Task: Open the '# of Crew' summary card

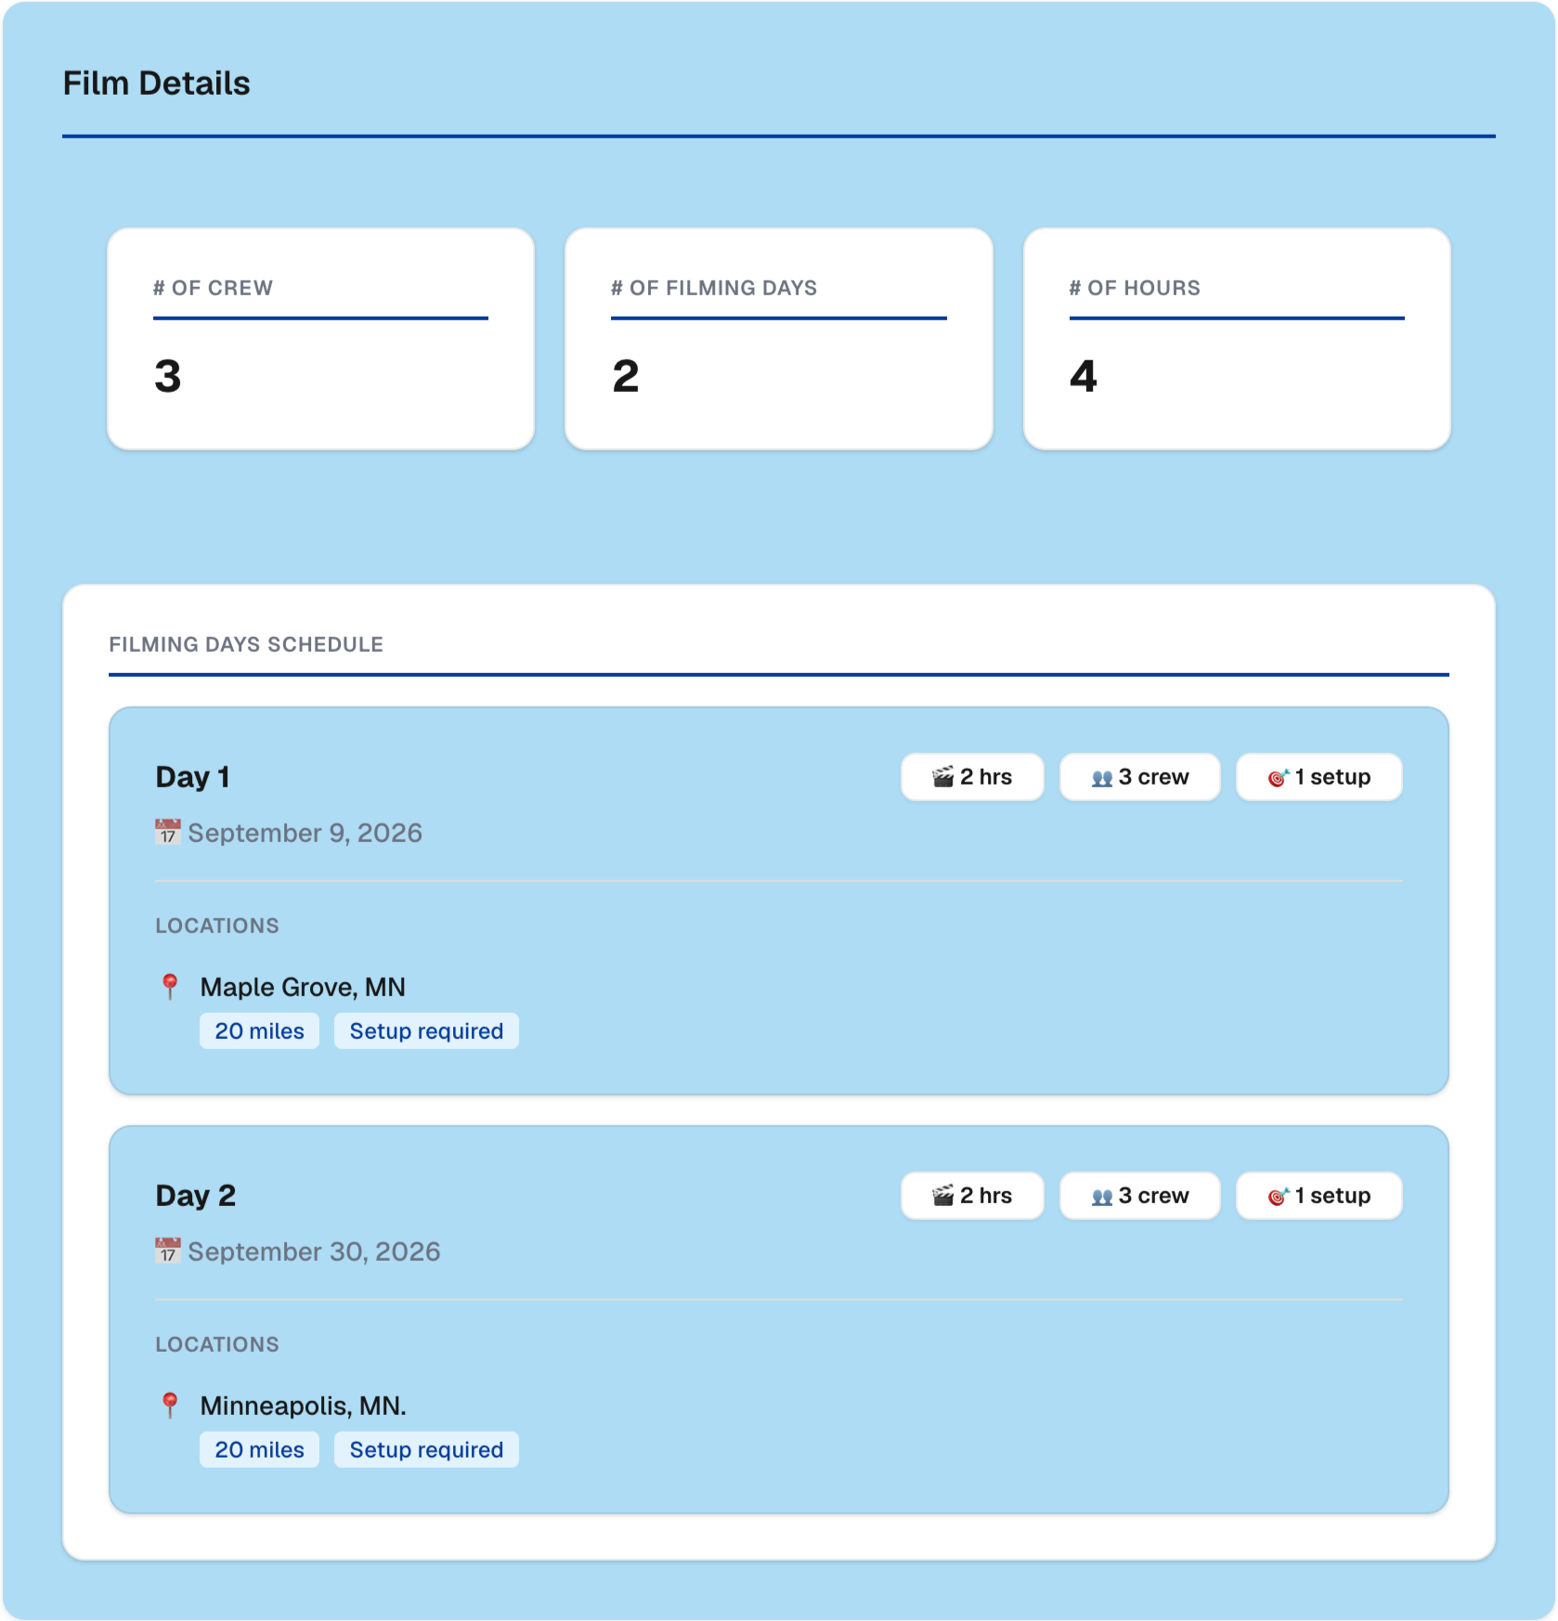Action: [x=321, y=339]
